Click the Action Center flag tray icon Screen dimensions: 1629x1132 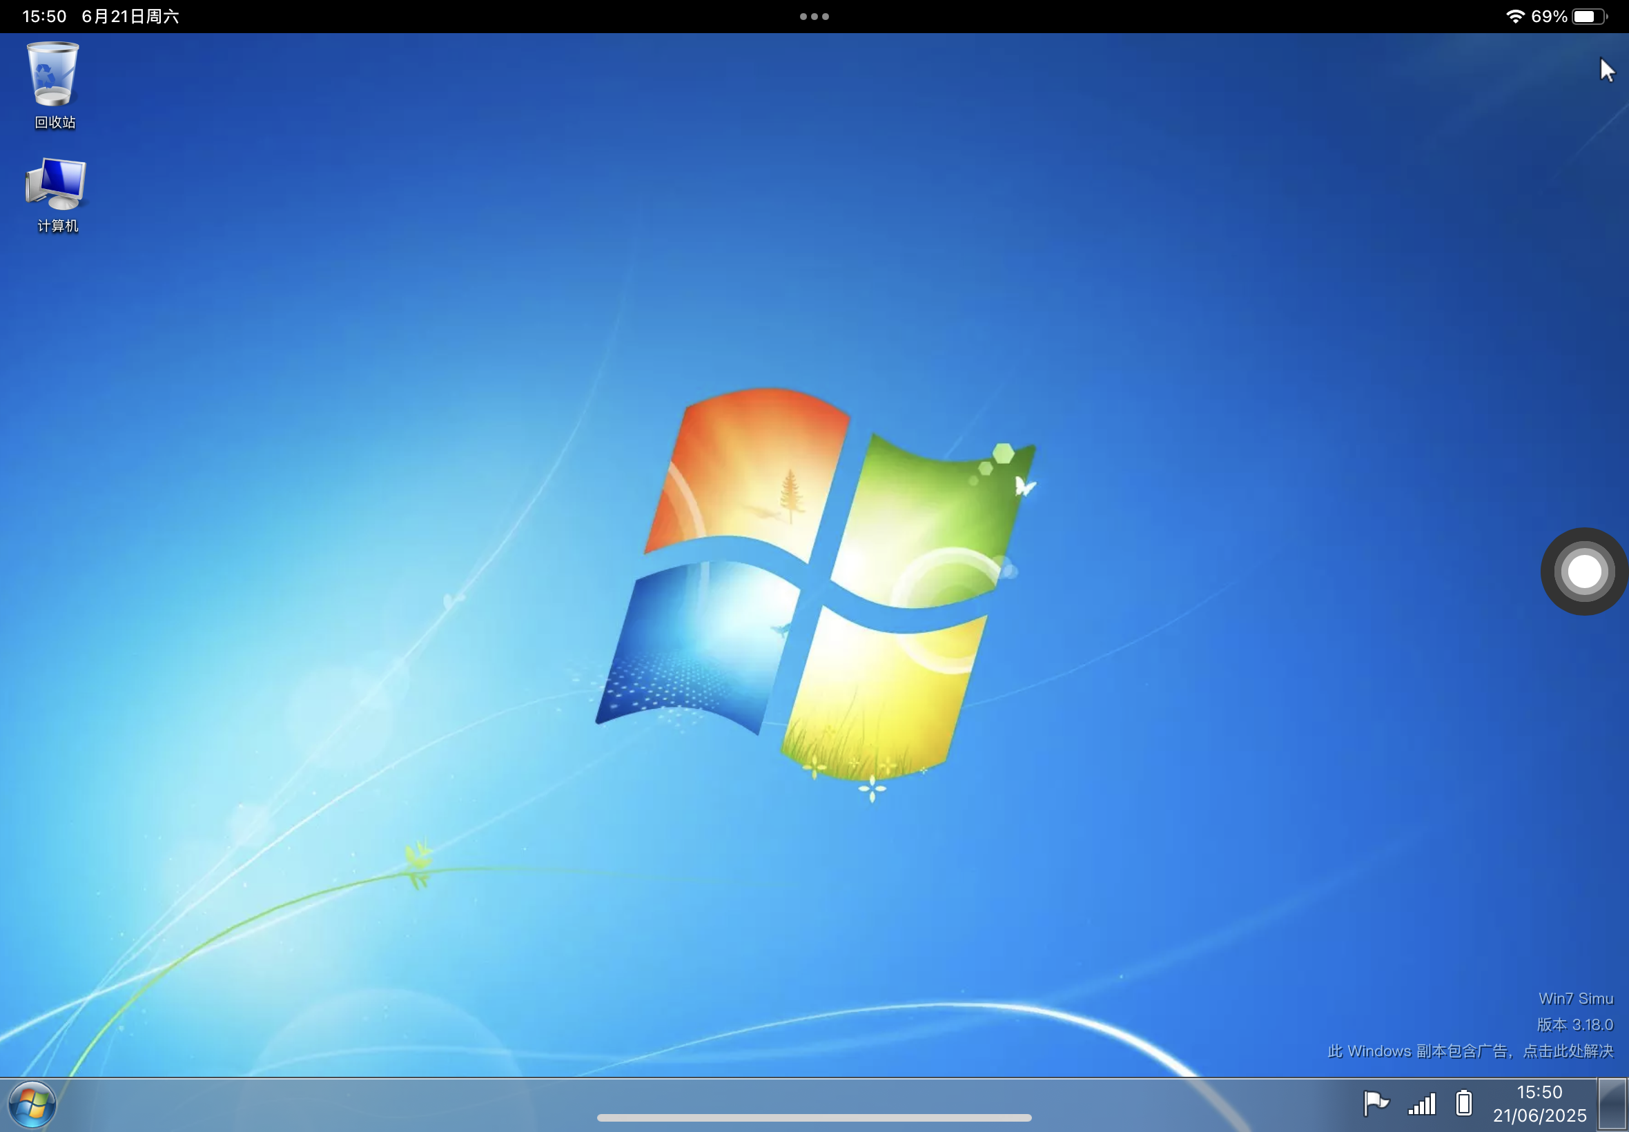coord(1376,1103)
